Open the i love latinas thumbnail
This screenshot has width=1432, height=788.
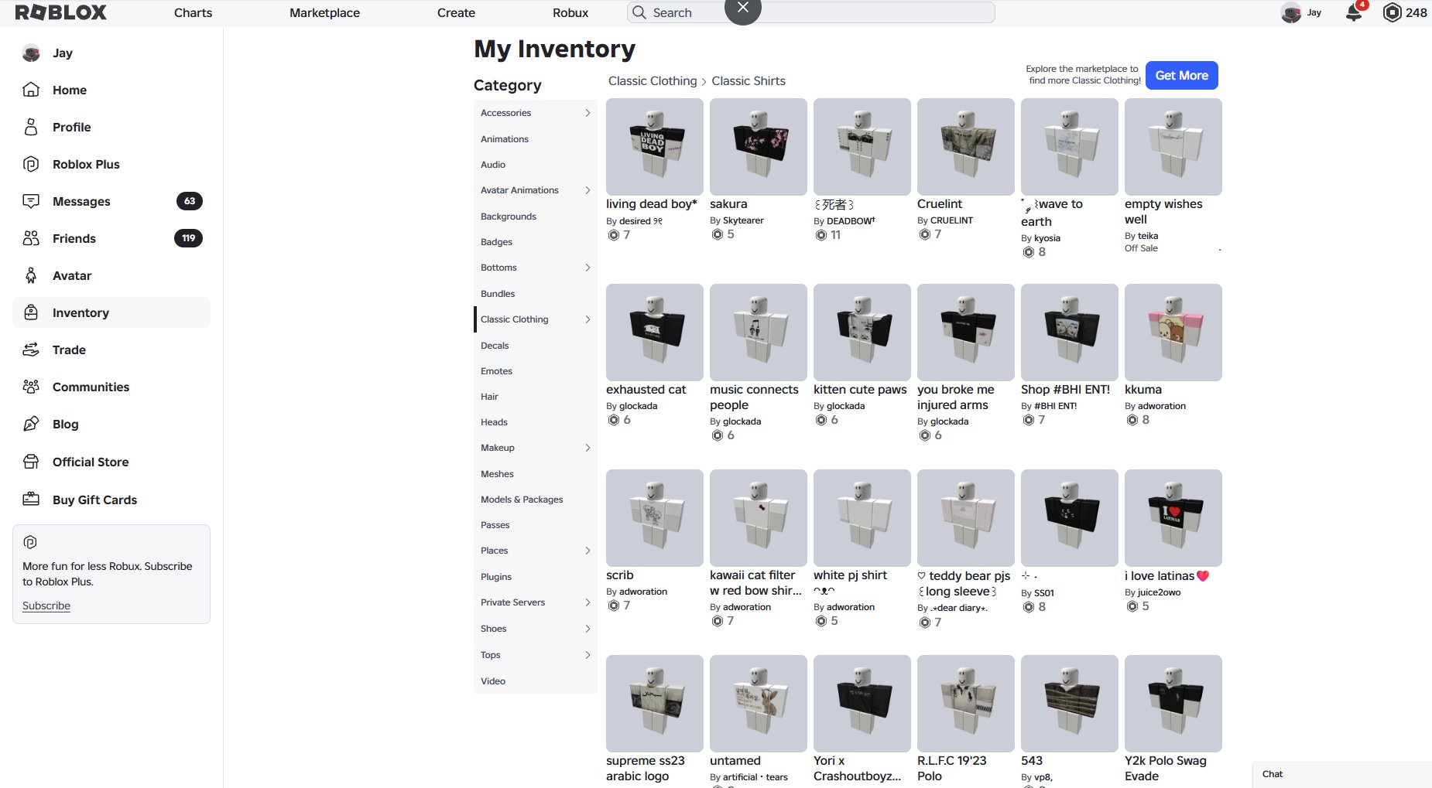(1173, 518)
